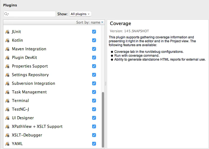This screenshot has width=209, height=149.
Task: Click the plugin icon beside Settings Repository
Action: point(7,75)
